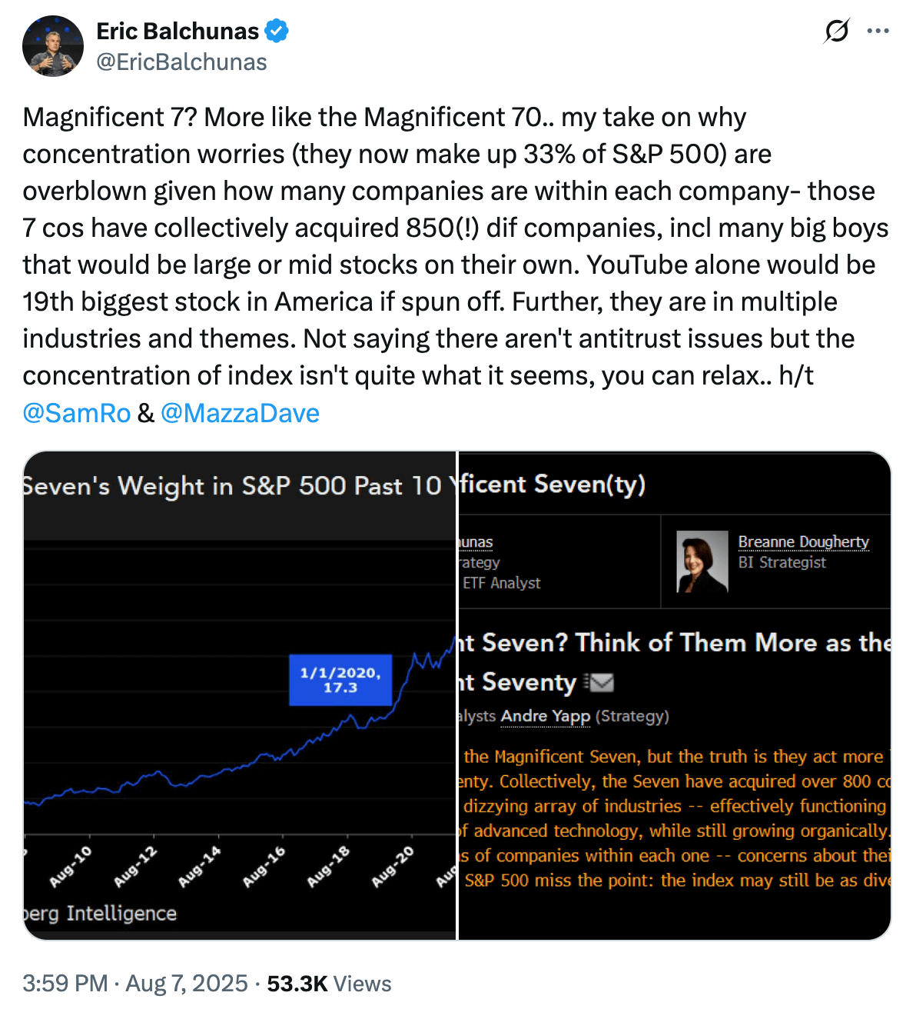Click the Breanne Dougherty headshot photo
The image size is (916, 1009).
click(702, 561)
